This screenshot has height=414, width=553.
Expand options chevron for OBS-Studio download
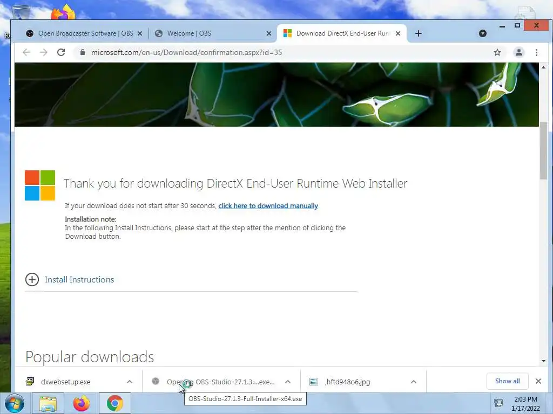click(288, 382)
